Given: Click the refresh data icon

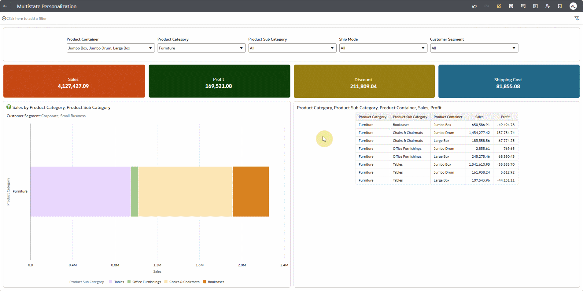Looking at the screenshot, I should tap(511, 6).
